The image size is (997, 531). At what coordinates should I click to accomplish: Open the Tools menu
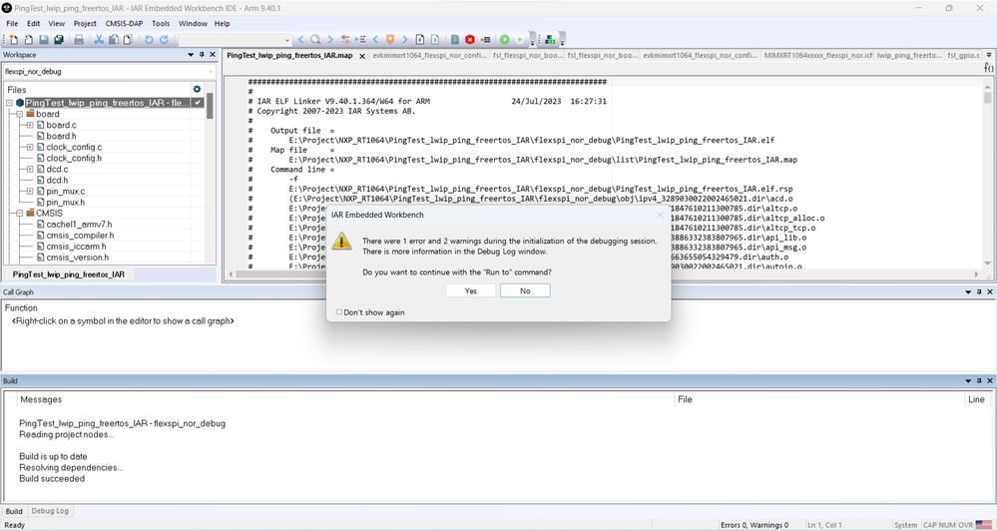pos(161,24)
